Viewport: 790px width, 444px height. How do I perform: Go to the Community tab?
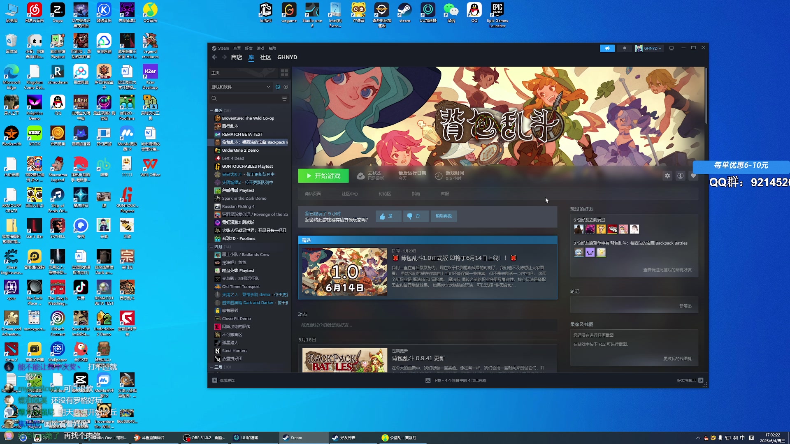(265, 58)
